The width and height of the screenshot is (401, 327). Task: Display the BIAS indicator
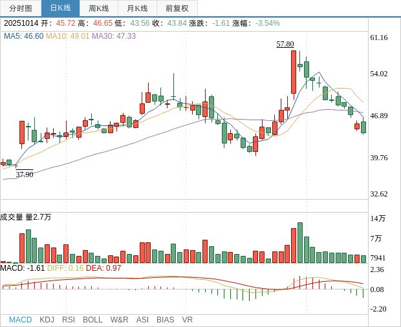[x=165, y=320]
